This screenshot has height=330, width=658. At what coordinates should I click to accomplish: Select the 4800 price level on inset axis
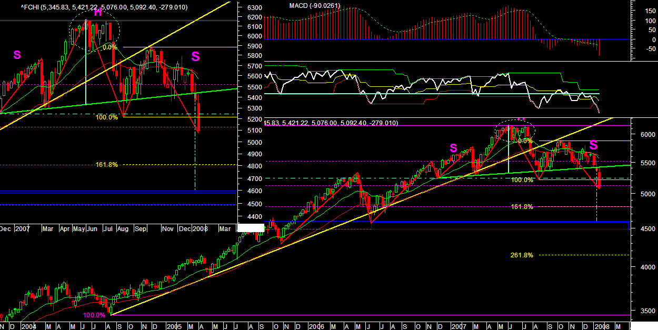click(254, 166)
